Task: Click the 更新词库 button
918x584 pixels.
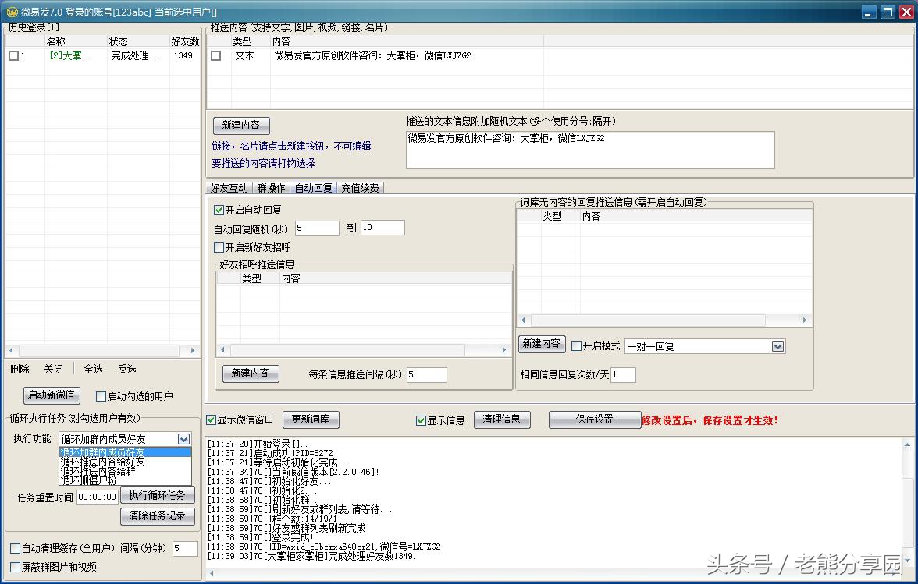Action: 311,419
